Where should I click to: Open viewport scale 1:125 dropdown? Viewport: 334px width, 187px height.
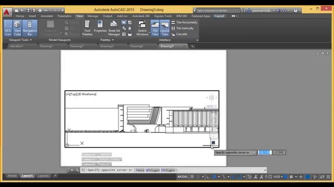[x=278, y=177]
